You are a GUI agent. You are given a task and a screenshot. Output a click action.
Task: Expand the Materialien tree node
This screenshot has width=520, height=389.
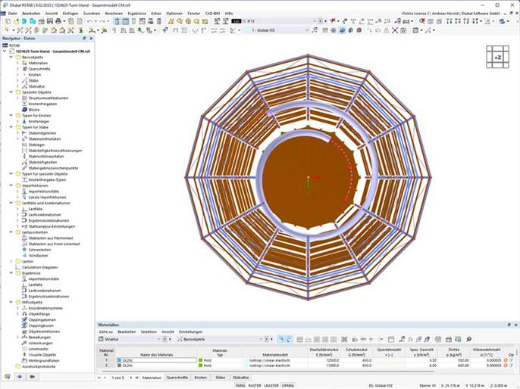(17, 63)
